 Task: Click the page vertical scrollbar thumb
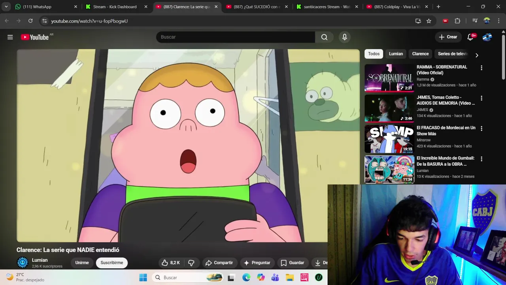pyautogui.click(x=503, y=56)
